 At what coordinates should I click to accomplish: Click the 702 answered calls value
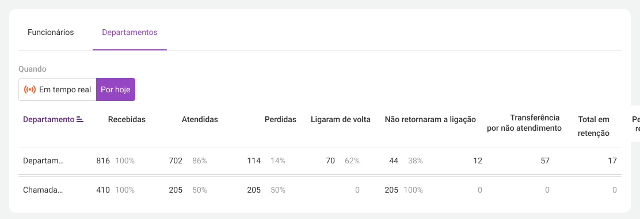pyautogui.click(x=176, y=161)
